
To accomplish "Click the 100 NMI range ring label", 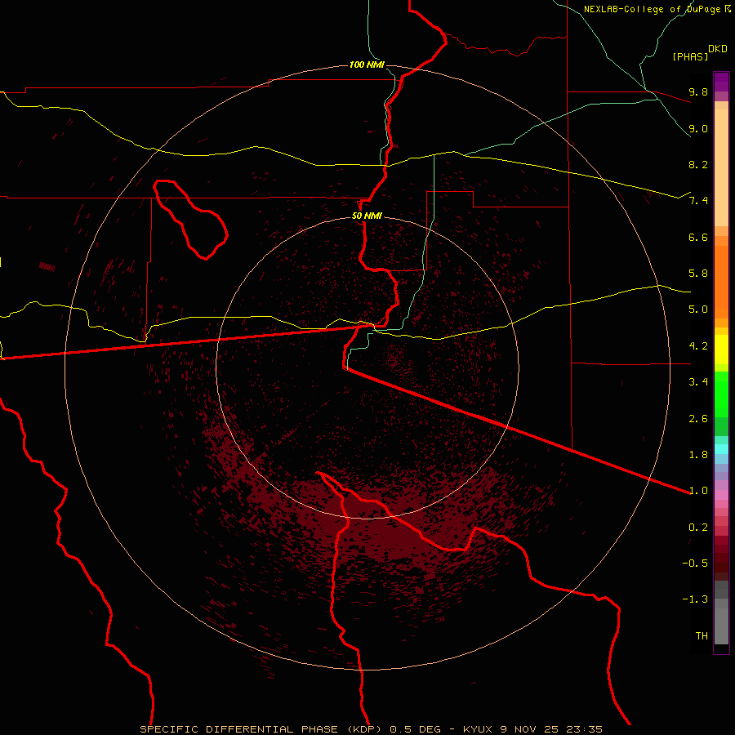I will [367, 65].
